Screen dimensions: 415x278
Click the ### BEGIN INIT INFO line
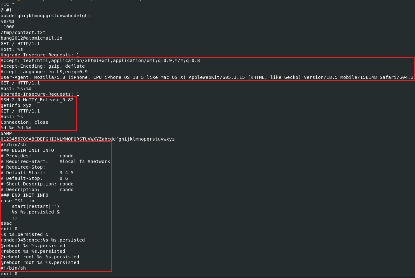(27, 150)
